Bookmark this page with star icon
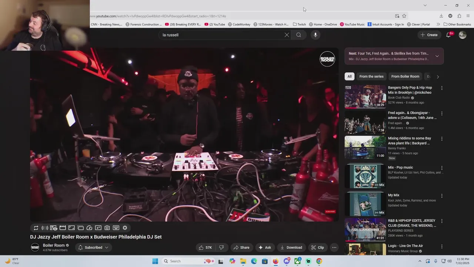 pyautogui.click(x=404, y=16)
